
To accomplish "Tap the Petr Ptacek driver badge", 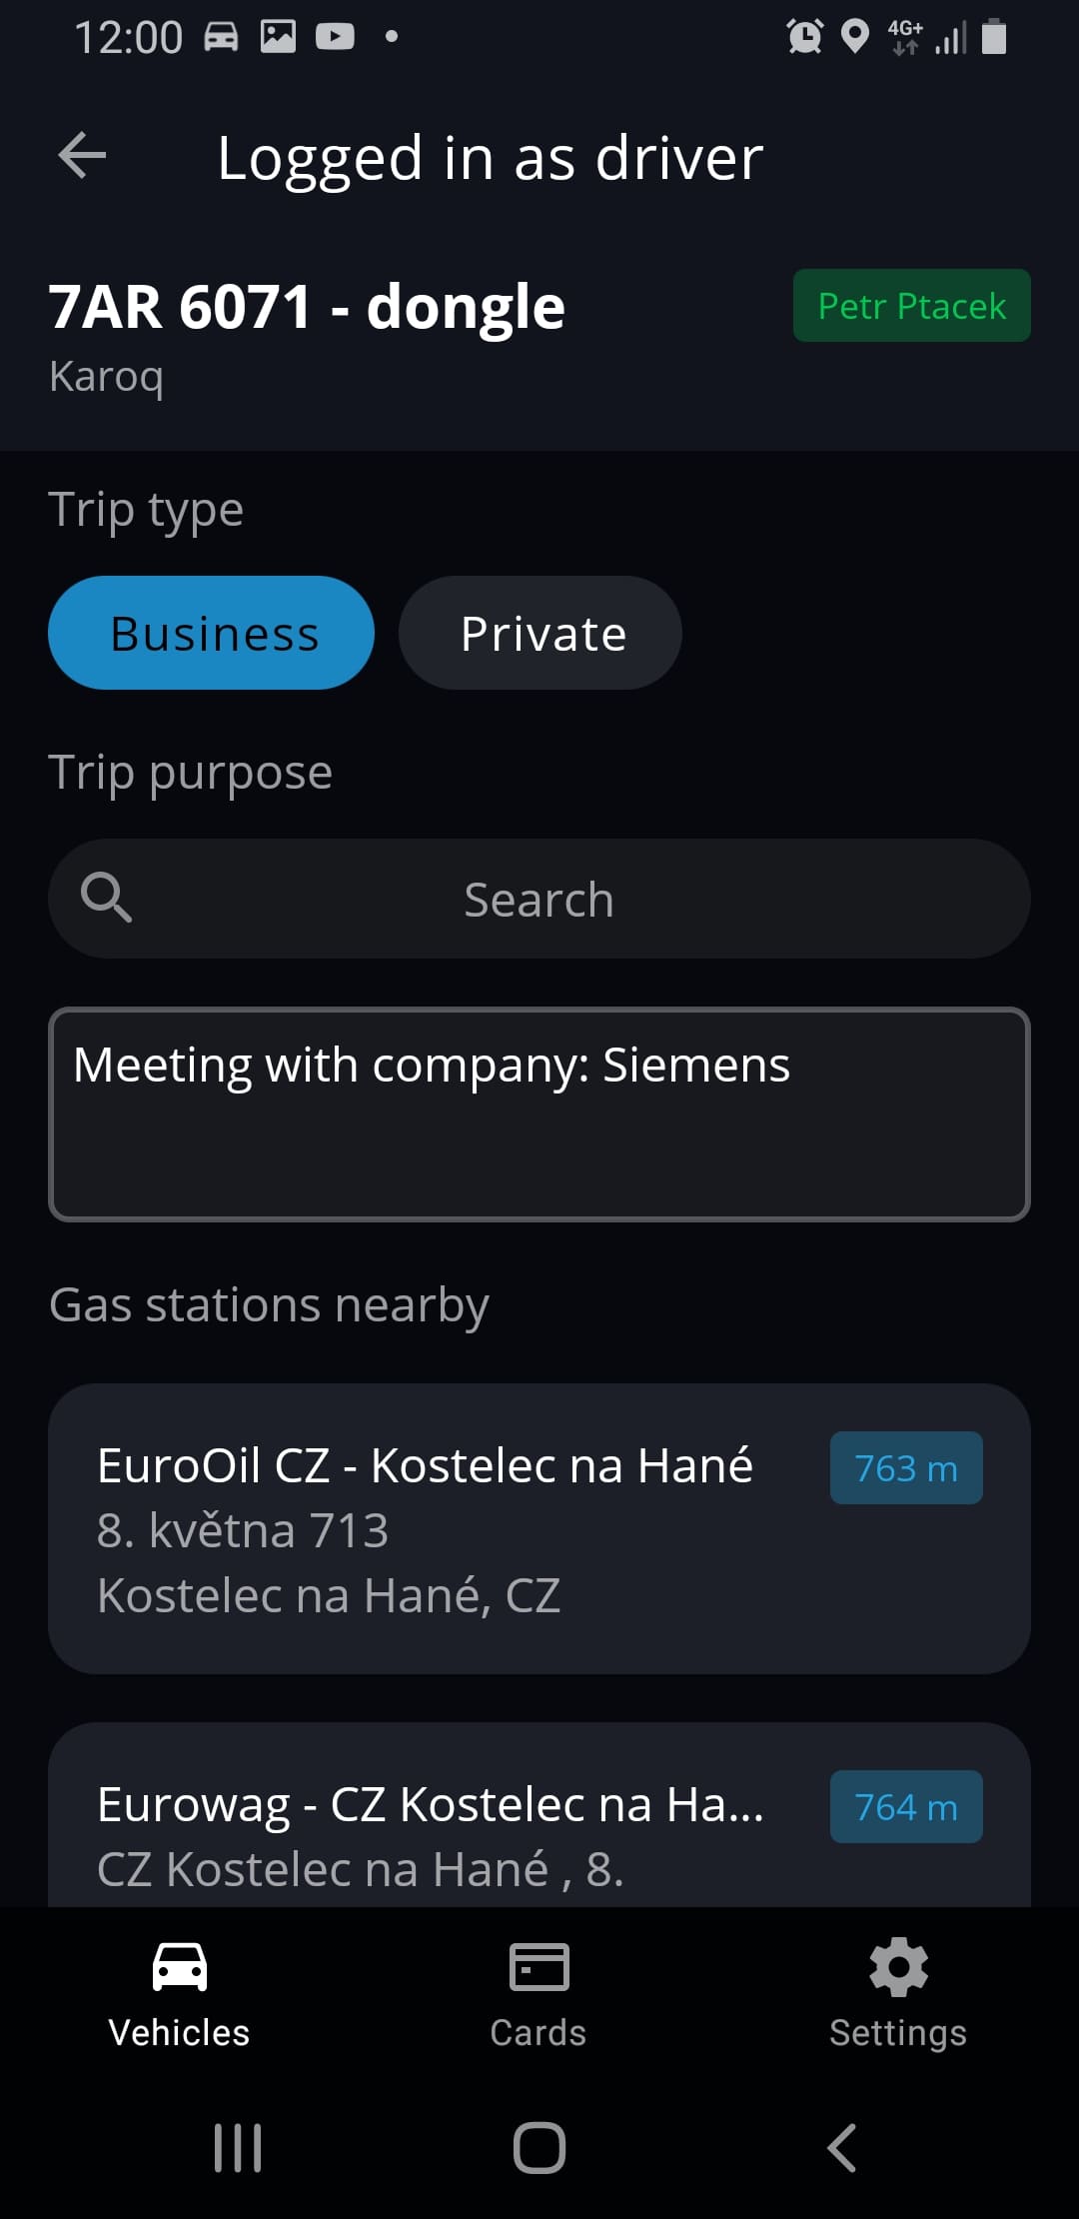I will pos(911,306).
